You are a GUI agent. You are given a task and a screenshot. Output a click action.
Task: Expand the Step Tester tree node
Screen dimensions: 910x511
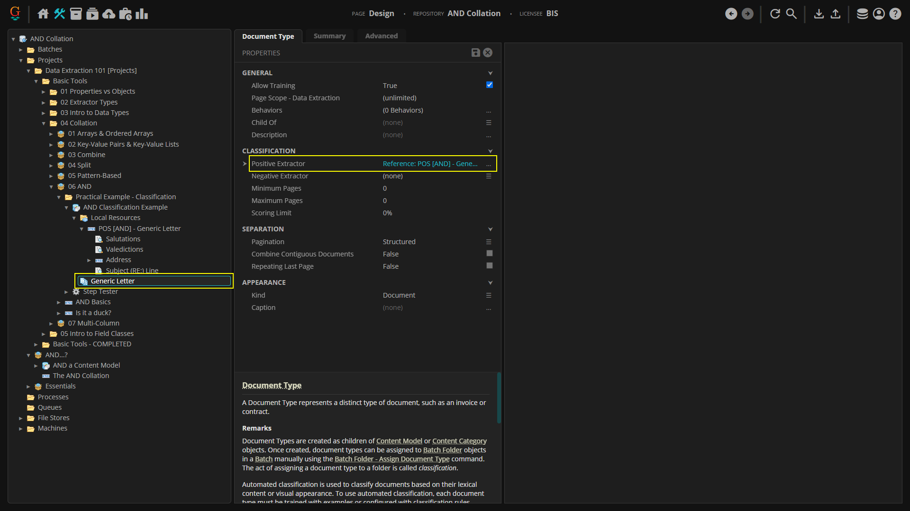pos(66,292)
